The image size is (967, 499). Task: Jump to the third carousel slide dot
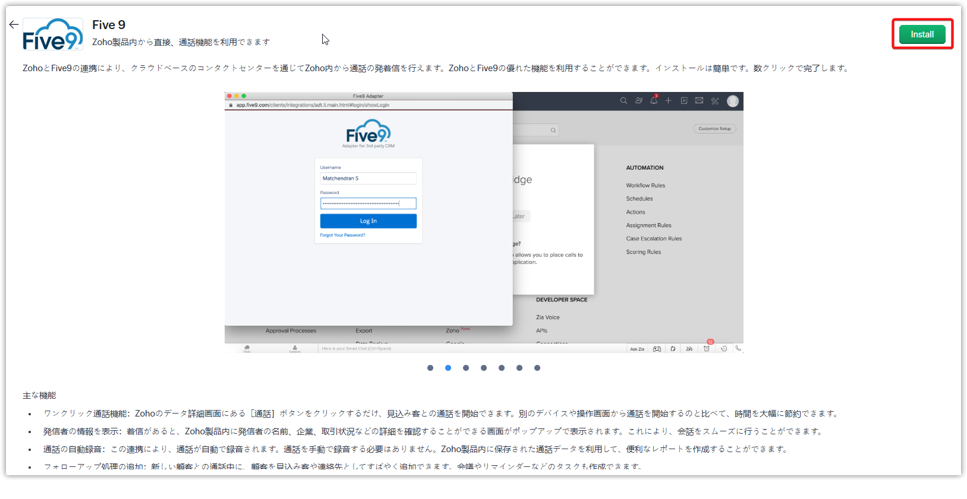[466, 368]
